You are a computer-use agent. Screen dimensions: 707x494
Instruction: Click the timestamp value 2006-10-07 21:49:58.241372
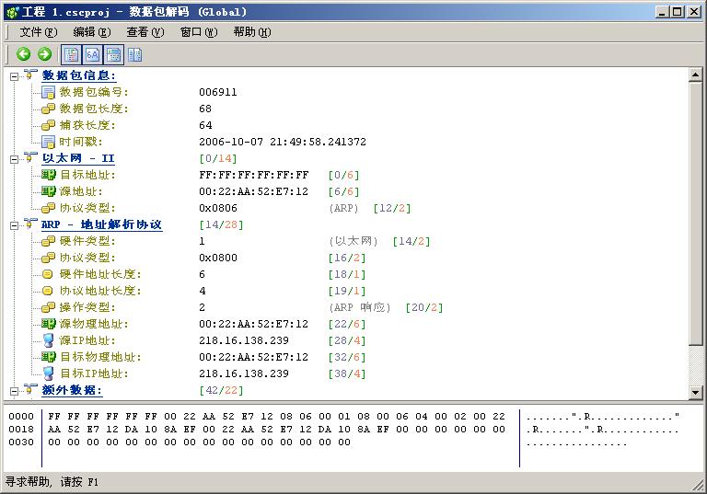pos(283,142)
